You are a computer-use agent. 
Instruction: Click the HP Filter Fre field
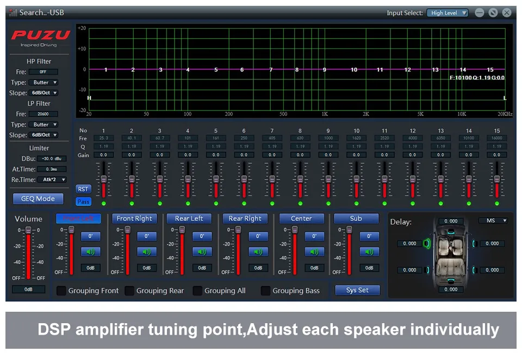point(43,72)
